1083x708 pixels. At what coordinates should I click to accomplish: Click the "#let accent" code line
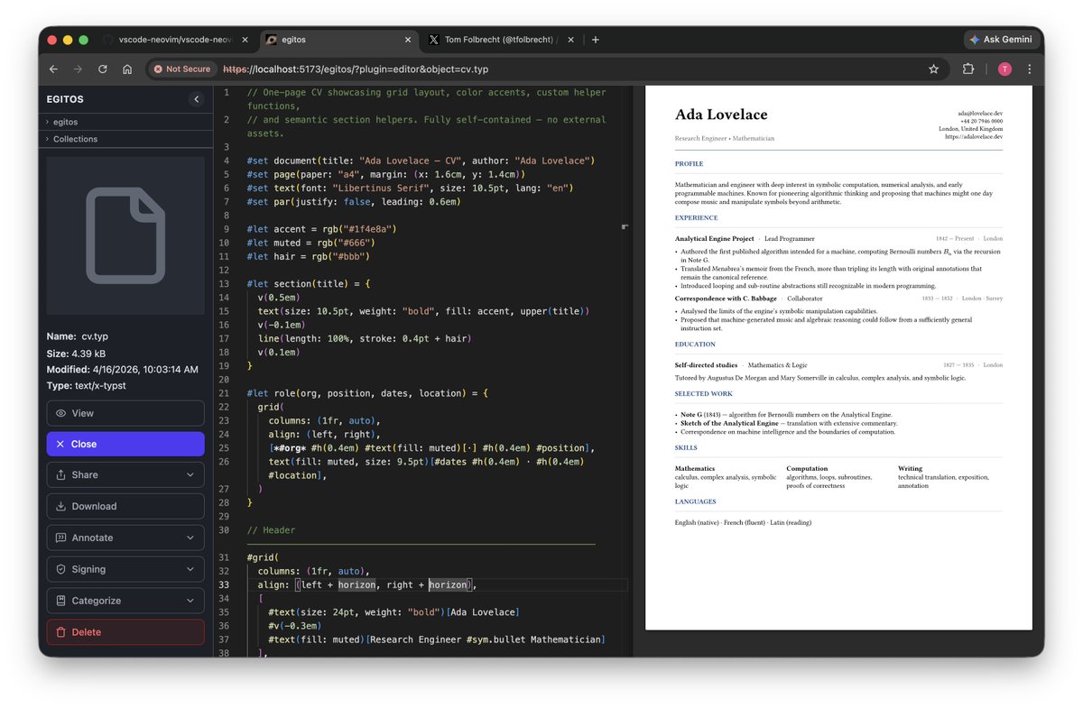tap(321, 229)
